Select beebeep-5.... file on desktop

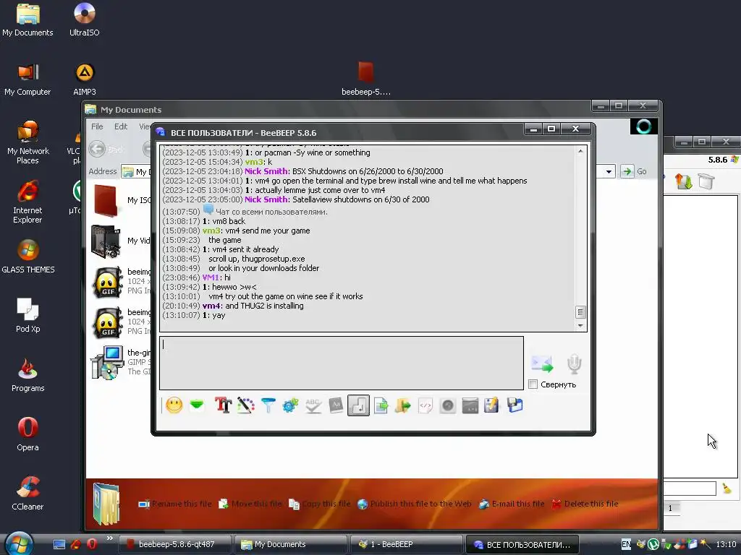(x=365, y=79)
